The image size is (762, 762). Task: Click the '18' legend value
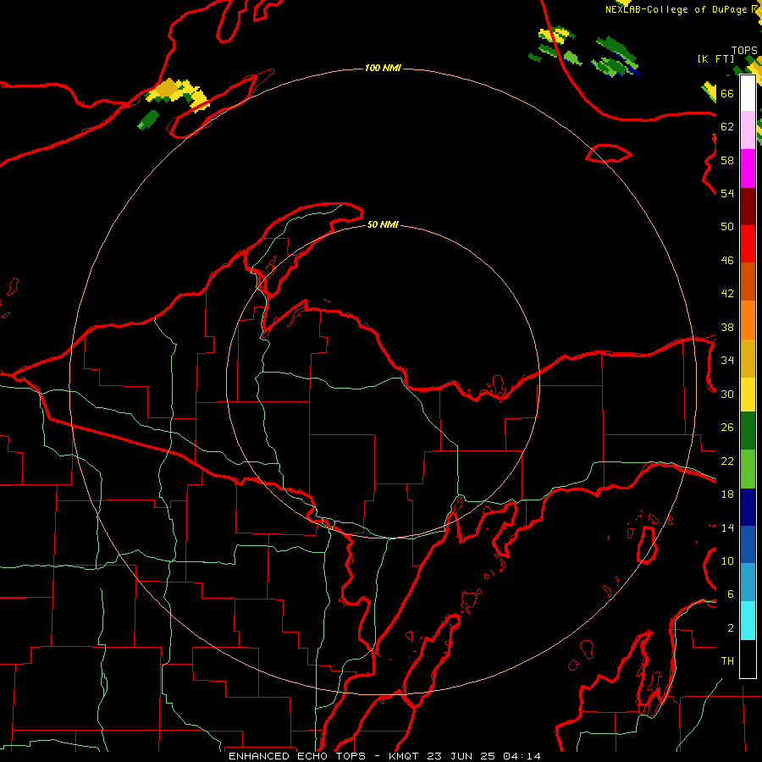[727, 494]
